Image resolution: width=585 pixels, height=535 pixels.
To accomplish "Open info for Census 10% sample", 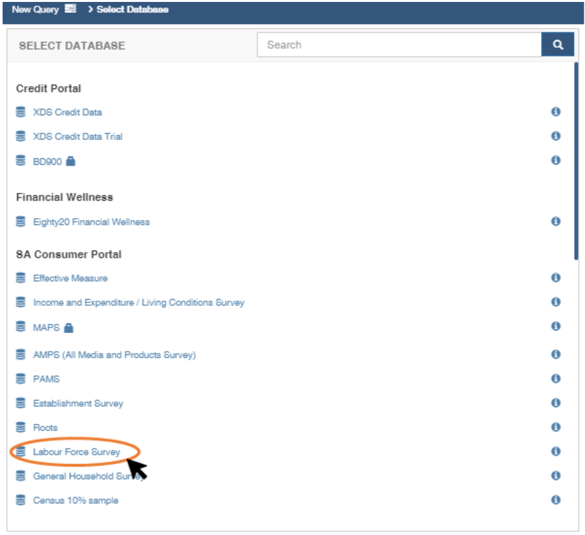I will (556, 499).
